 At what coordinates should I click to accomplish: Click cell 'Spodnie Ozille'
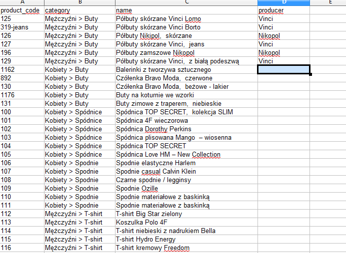[x=186, y=188]
